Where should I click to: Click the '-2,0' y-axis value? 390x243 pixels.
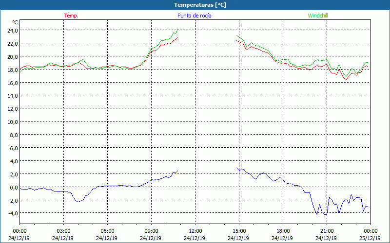[13, 201]
